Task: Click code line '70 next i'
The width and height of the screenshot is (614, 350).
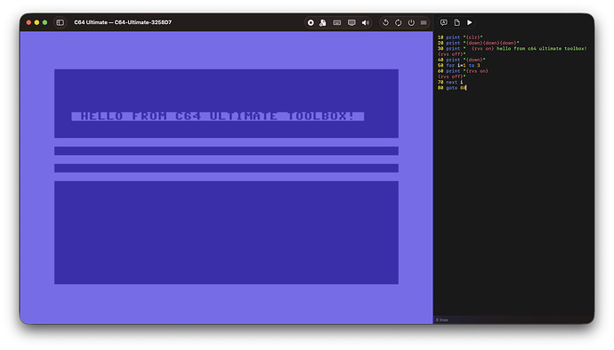Action: point(450,82)
